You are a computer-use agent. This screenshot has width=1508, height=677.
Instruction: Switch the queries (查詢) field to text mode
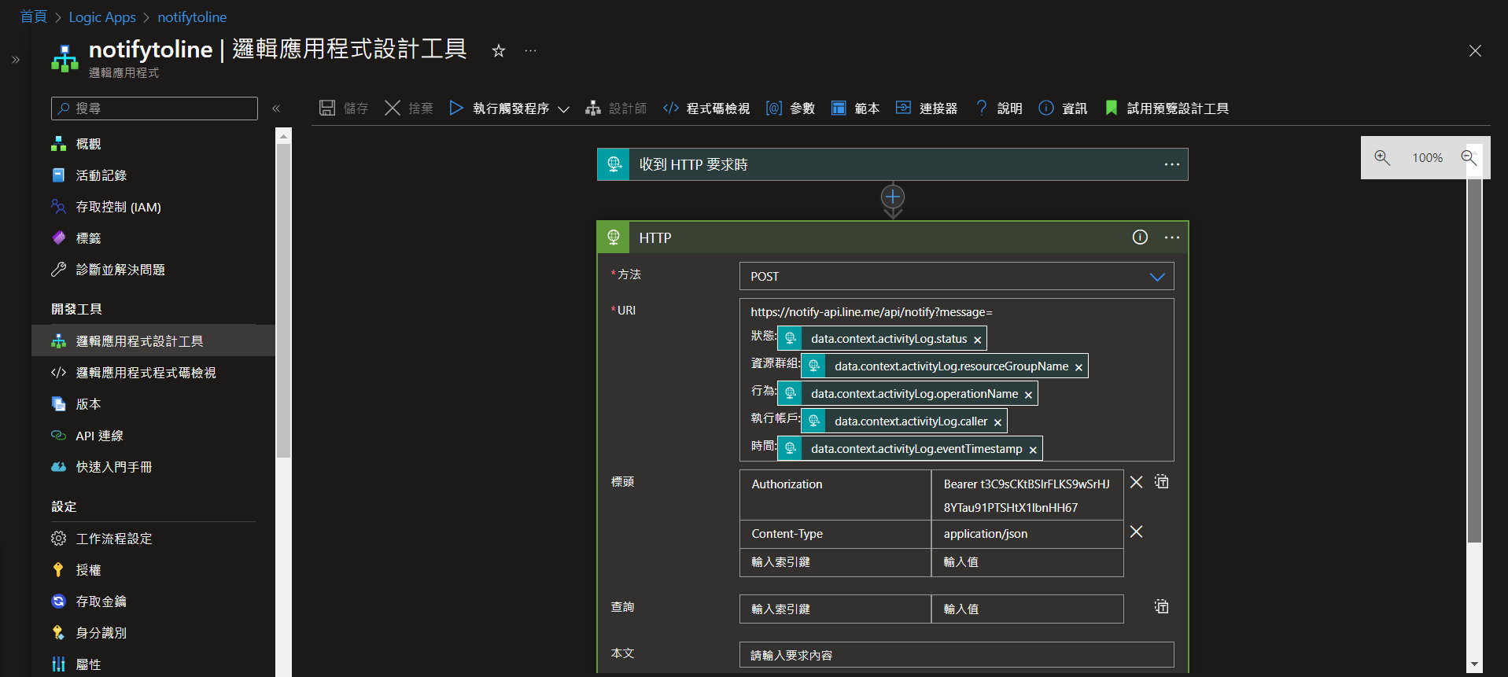tap(1161, 606)
